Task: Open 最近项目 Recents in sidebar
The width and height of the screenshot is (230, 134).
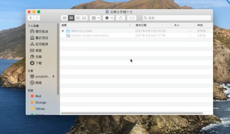Action: click(x=39, y=38)
